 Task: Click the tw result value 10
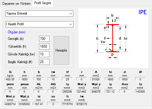coord(53,79)
